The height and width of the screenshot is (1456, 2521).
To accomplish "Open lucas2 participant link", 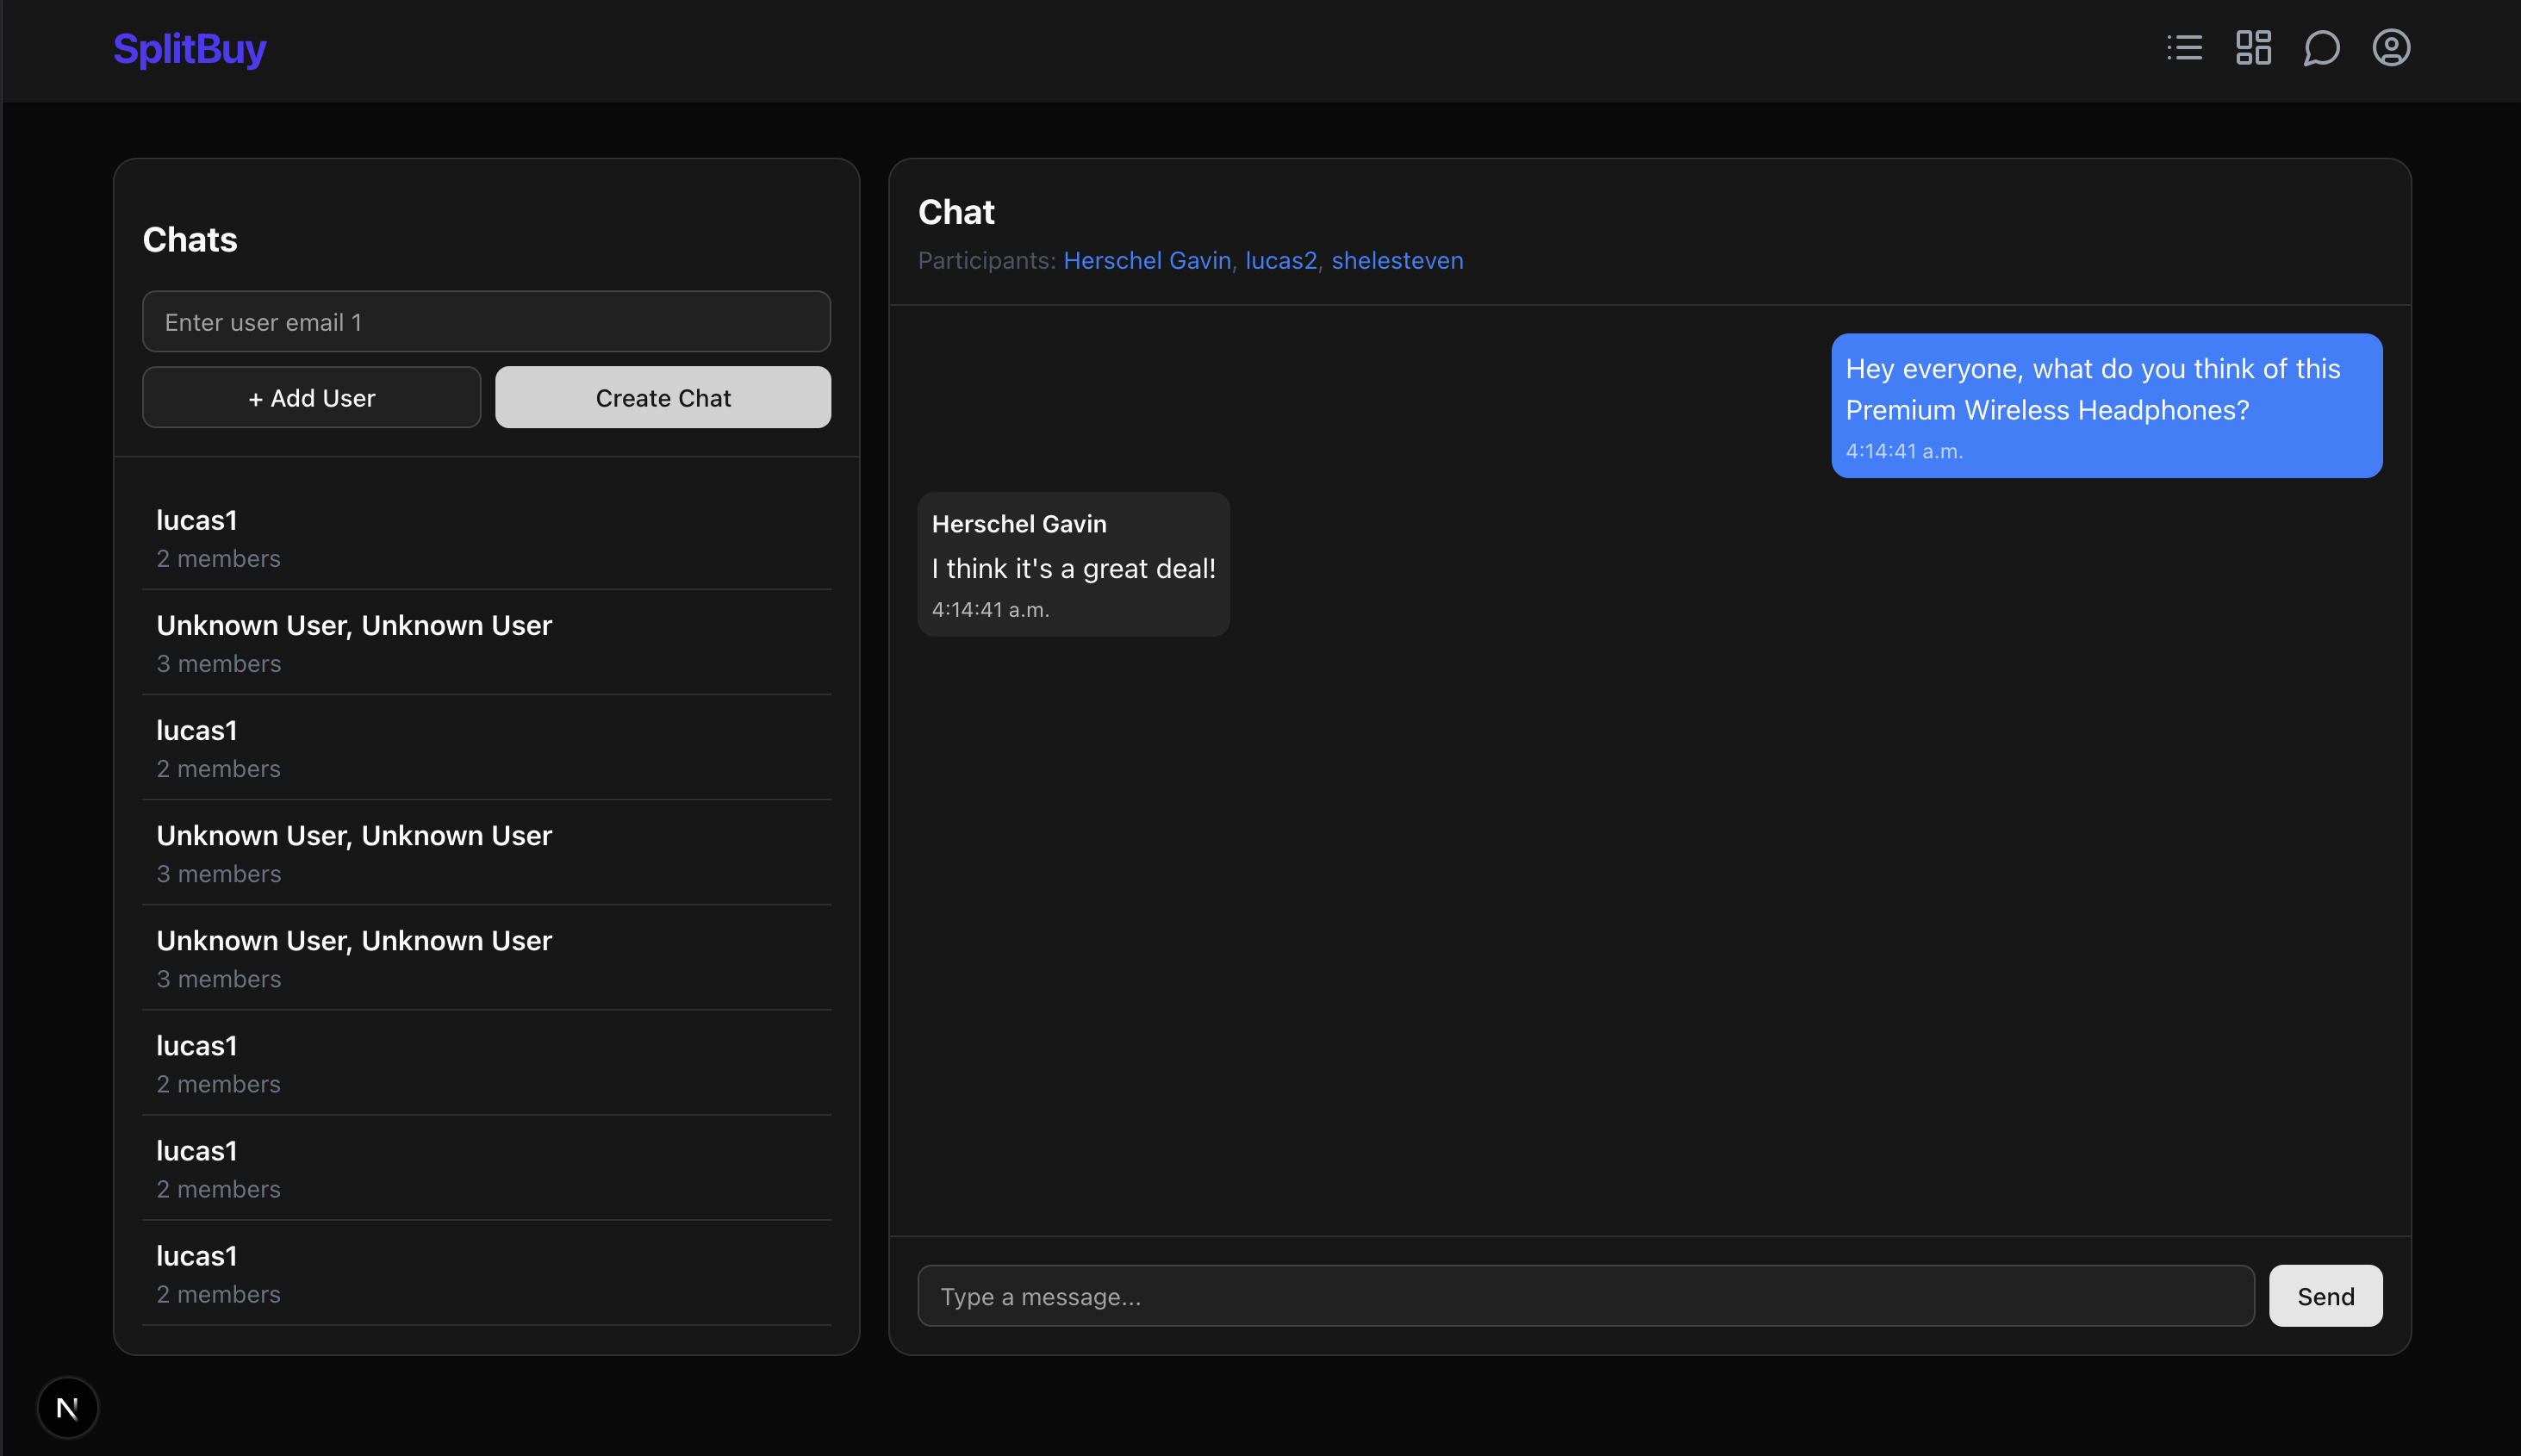I will 1280,261.
